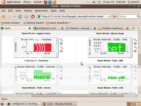Close the Problem loading page tab
Viewport: 141px width, 106px height.
(x=127, y=28)
